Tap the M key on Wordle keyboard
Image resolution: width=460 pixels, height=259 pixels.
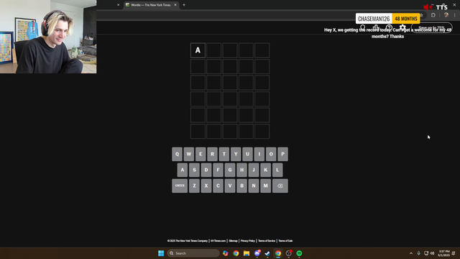pos(265,186)
